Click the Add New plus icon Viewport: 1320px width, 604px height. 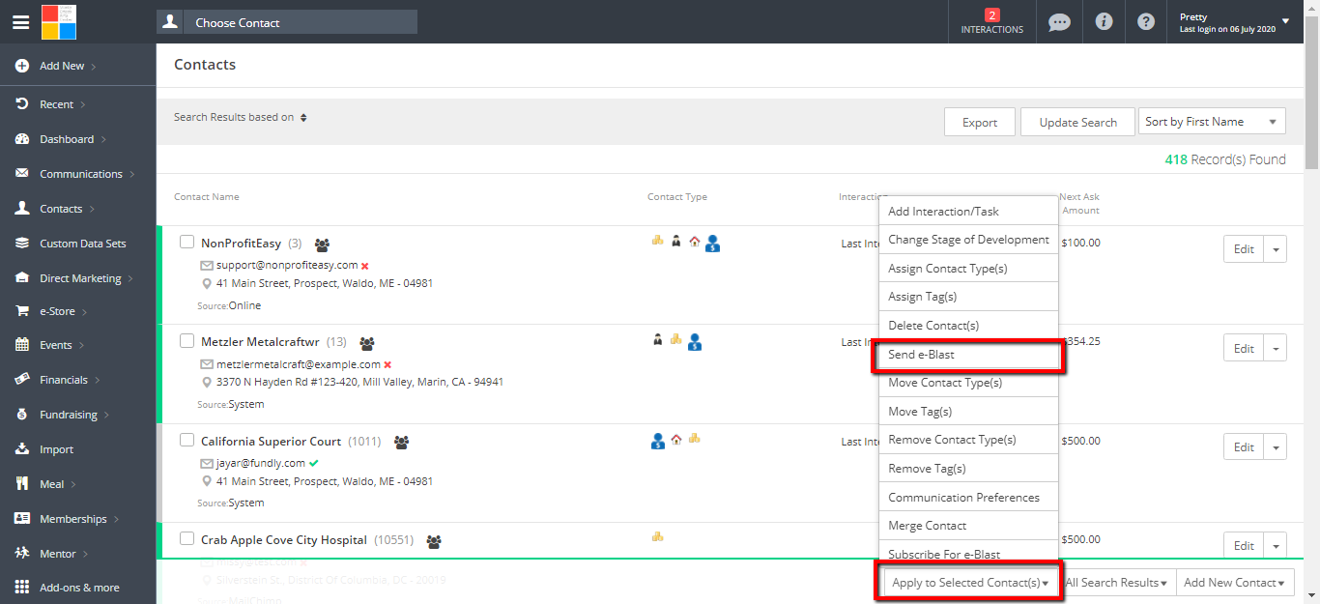coord(21,66)
